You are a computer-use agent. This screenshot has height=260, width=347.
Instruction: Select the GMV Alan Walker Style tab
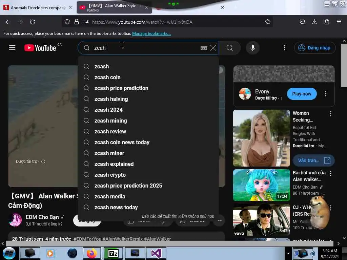114,7
